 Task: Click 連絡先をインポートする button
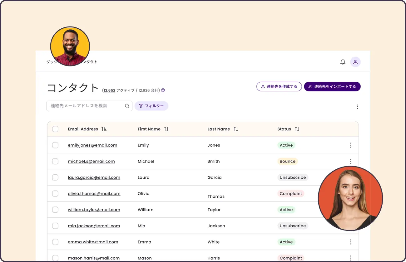[x=332, y=87]
